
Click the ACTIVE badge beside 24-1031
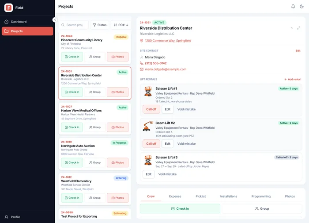[159, 23]
